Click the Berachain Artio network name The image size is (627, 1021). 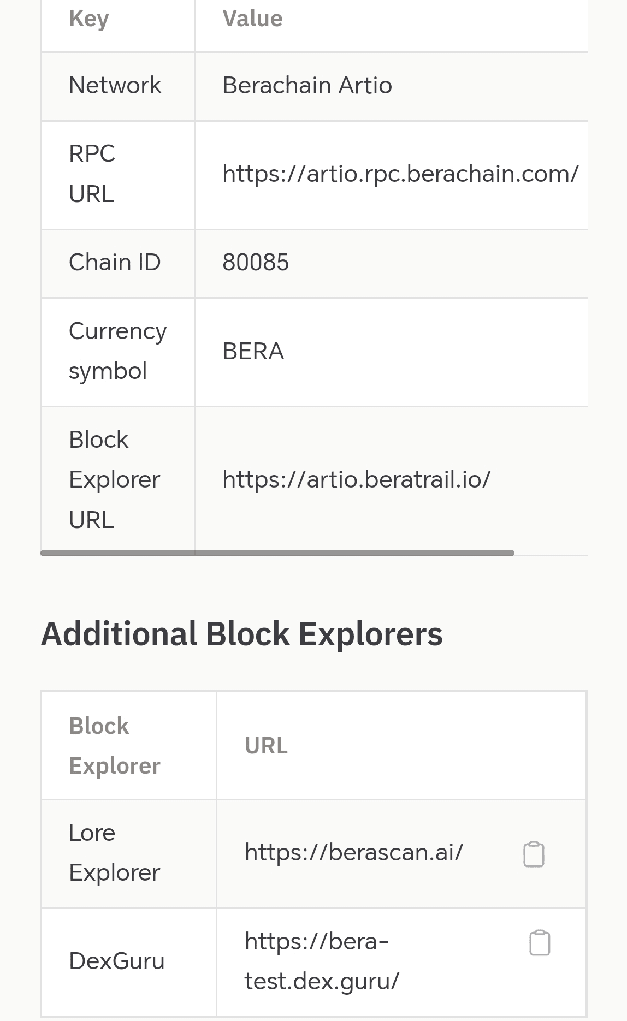307,86
